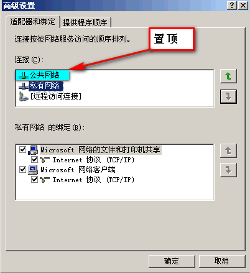Select the 公共网络 connection icon
The image size is (250, 273).
point(23,75)
